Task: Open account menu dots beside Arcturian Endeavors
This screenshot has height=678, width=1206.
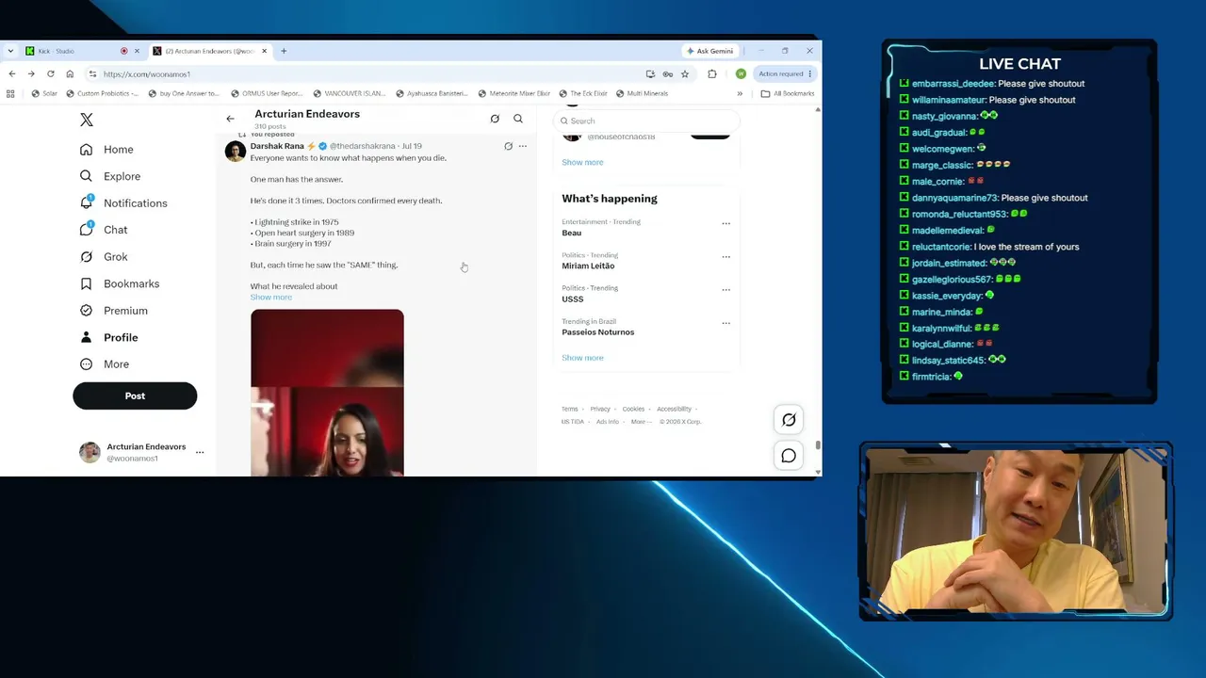Action: pyautogui.click(x=200, y=452)
